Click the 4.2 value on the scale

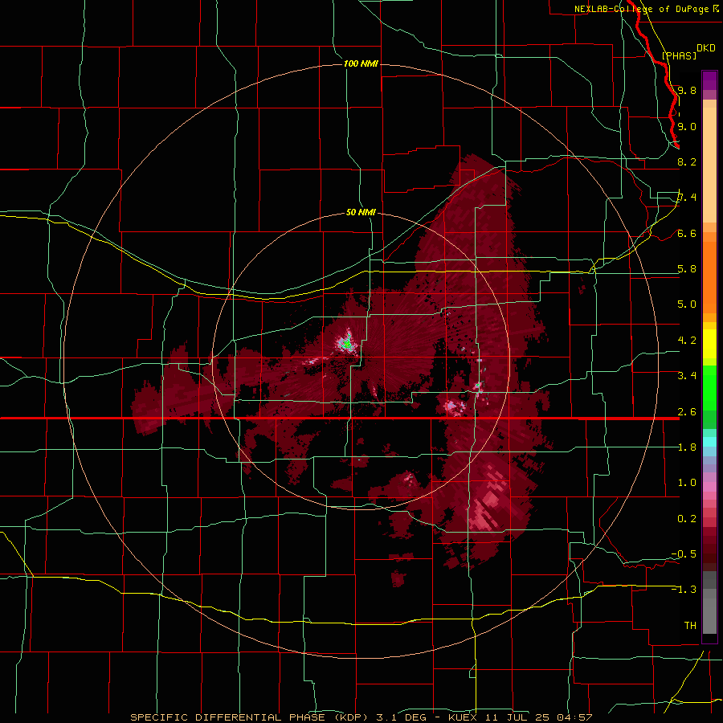click(x=687, y=341)
